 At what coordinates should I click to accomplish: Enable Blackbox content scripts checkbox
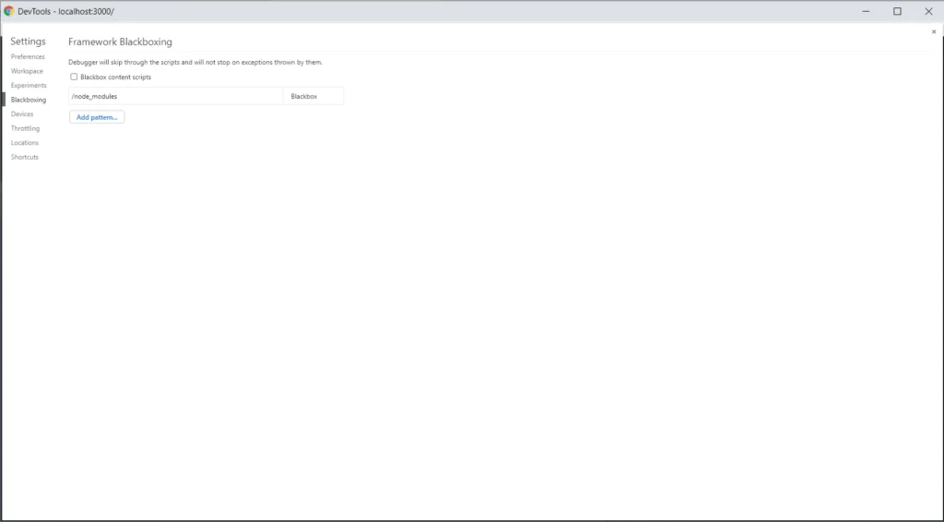coord(74,77)
